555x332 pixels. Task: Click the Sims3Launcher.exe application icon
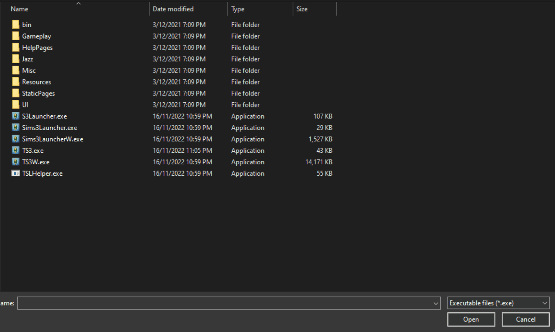click(x=15, y=128)
